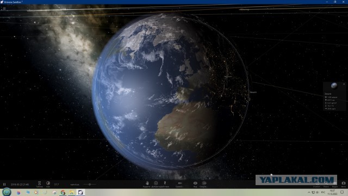Click the Earth thumbnail in info panel

334,85
